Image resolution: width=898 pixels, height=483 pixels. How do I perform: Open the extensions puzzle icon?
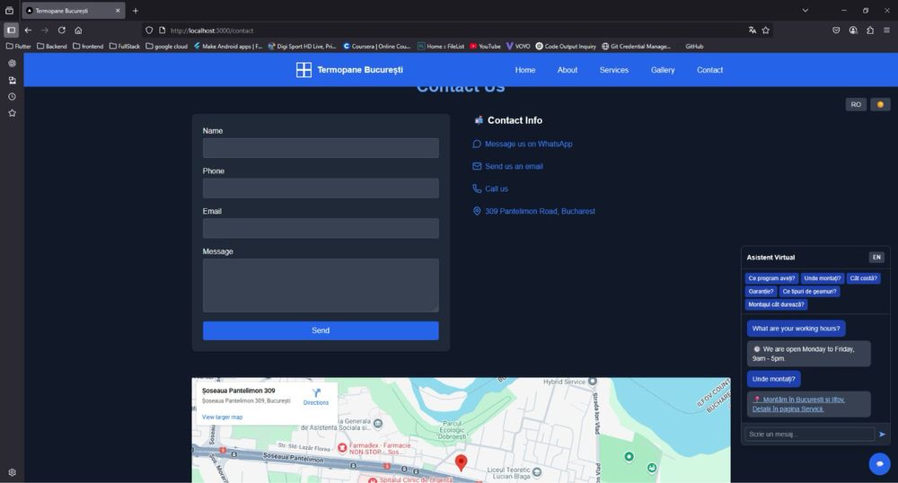coord(870,31)
